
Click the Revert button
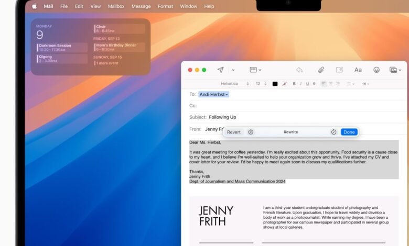click(x=234, y=132)
